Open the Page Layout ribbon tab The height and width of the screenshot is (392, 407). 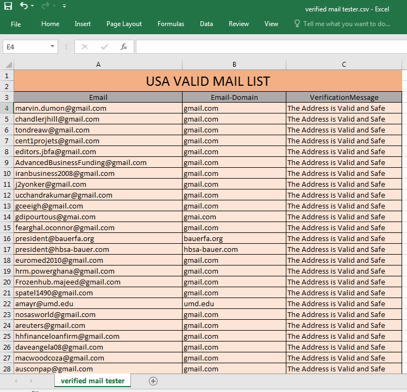tap(124, 24)
